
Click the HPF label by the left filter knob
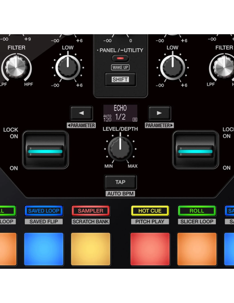pos(28,84)
